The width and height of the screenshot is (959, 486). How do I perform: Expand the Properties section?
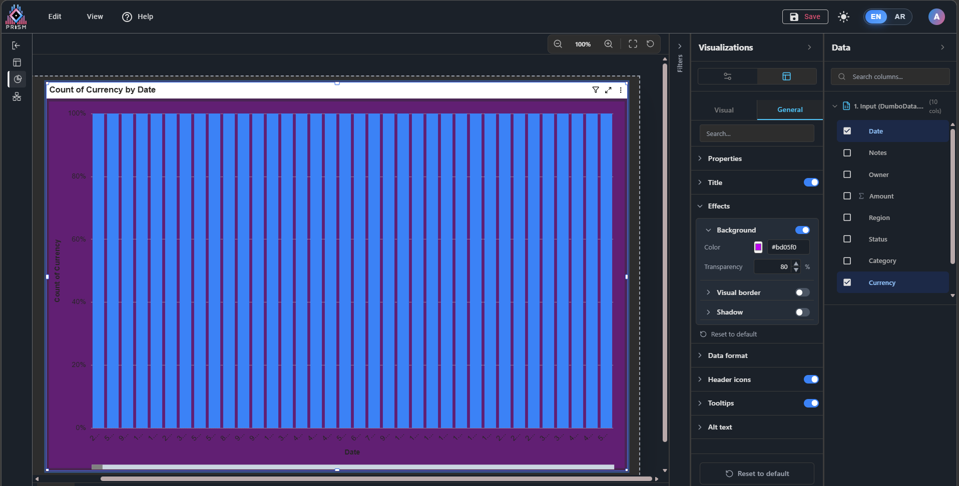coord(724,158)
